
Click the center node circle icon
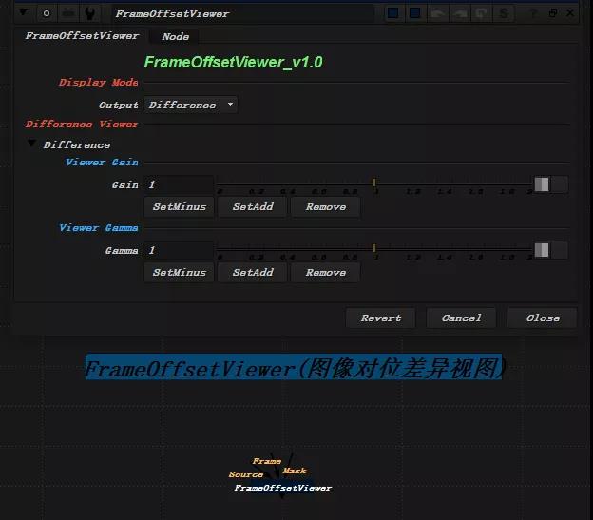47,13
